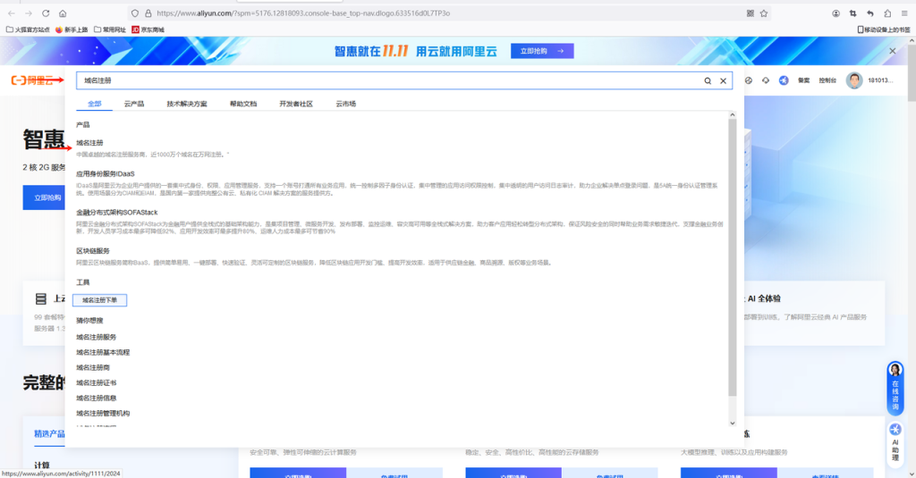Open the 在线咨询 floating chat button
The height and width of the screenshot is (478, 916).
point(895,388)
